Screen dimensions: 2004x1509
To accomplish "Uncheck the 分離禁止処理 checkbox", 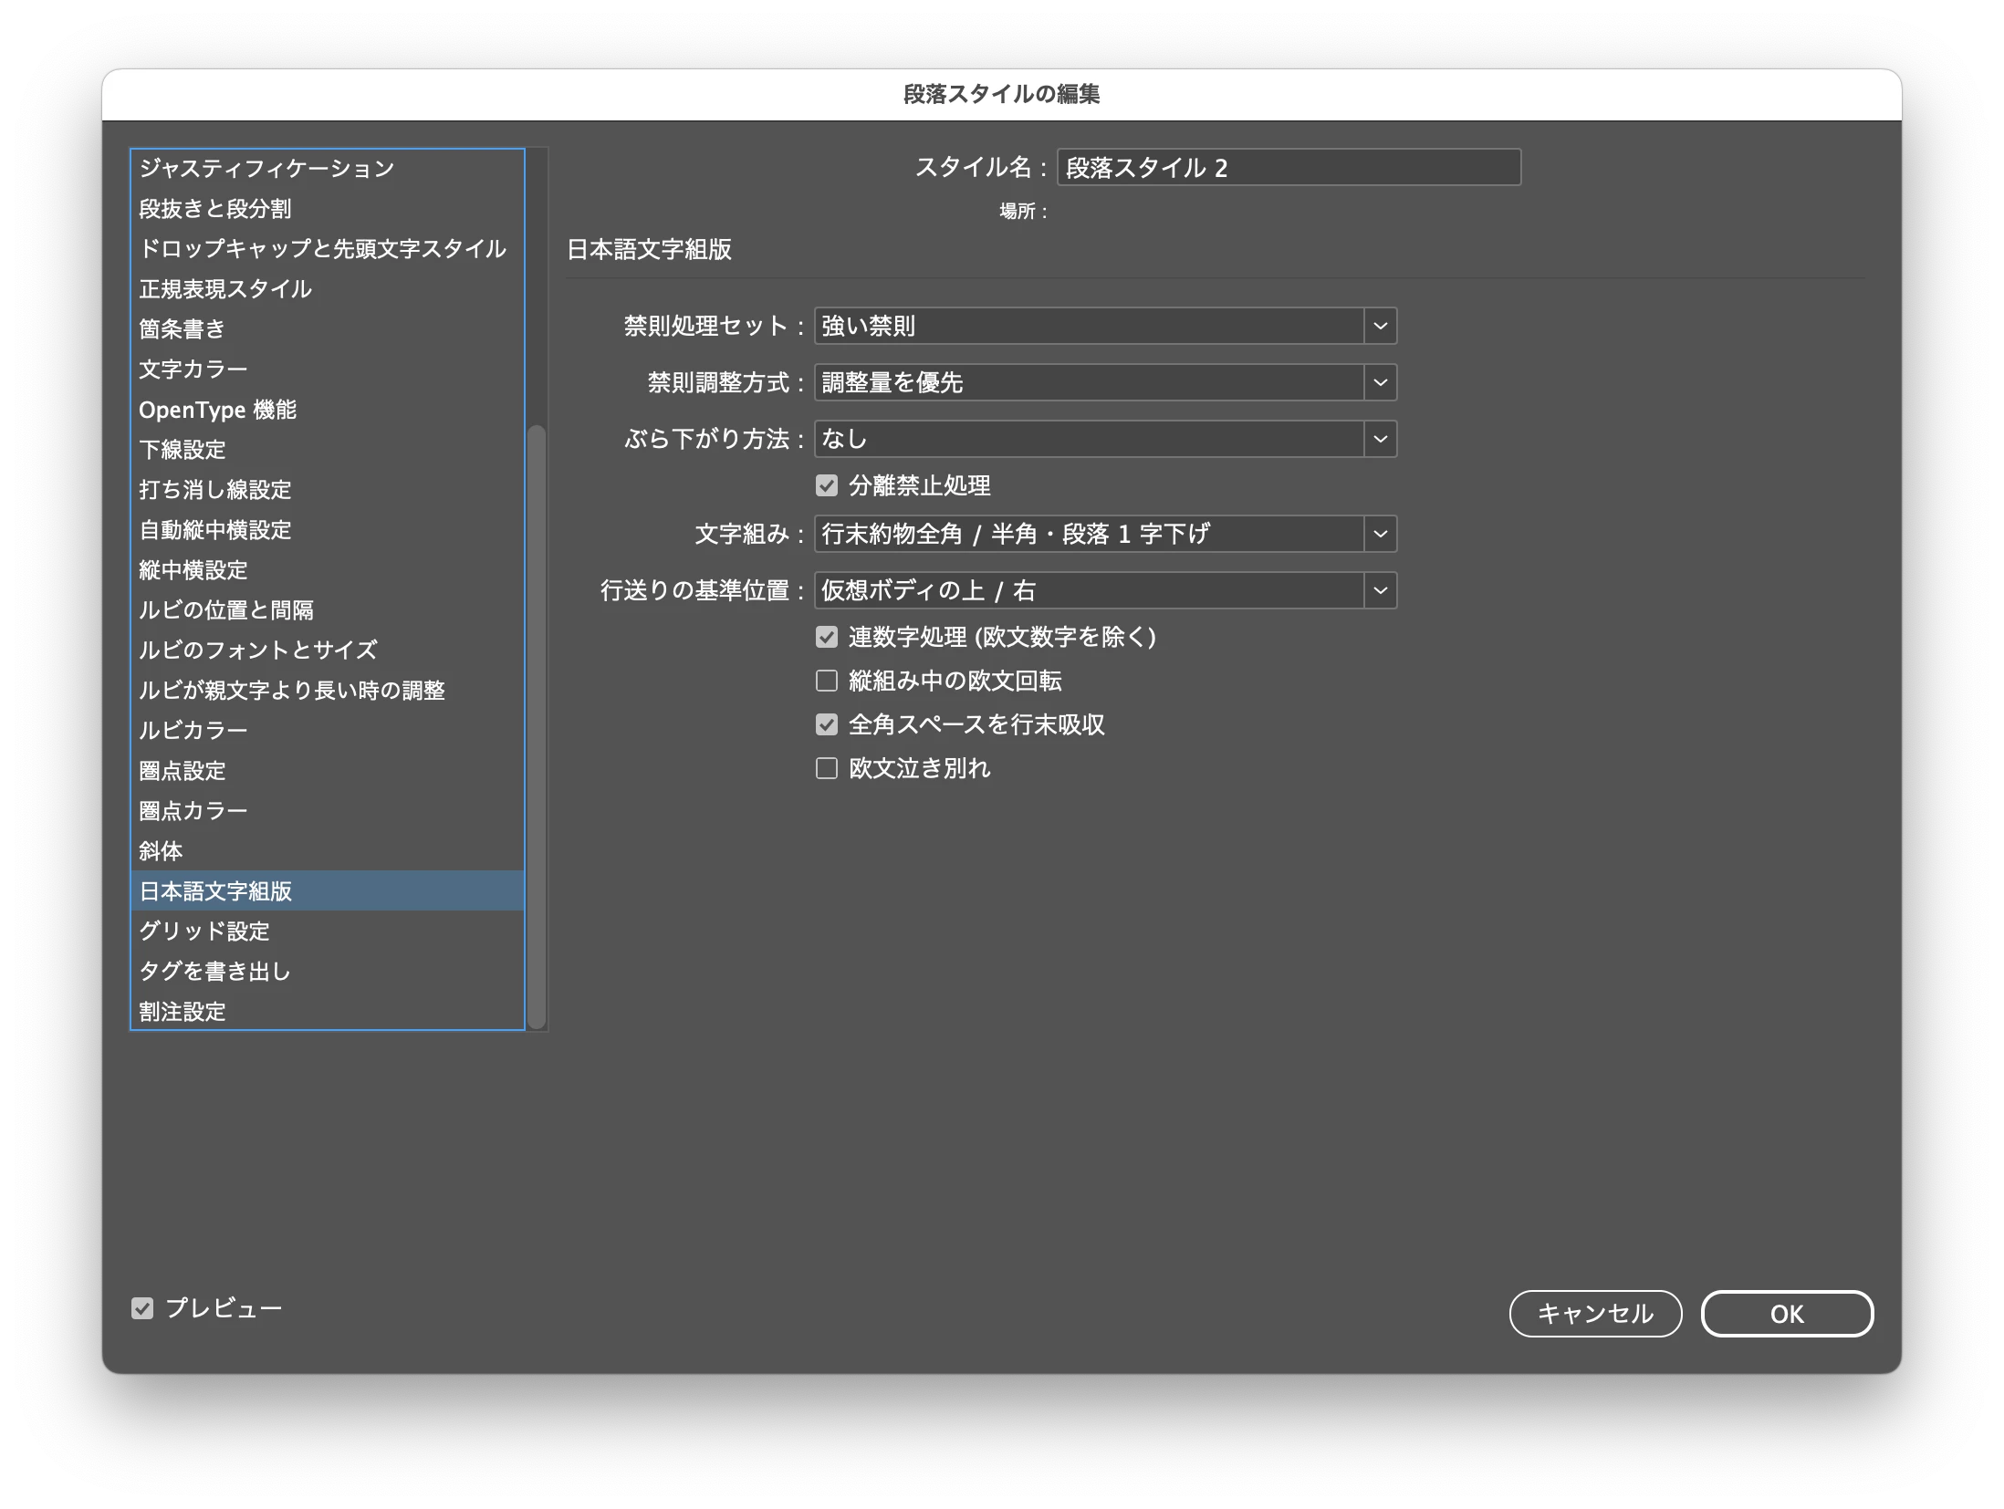I will tap(827, 485).
